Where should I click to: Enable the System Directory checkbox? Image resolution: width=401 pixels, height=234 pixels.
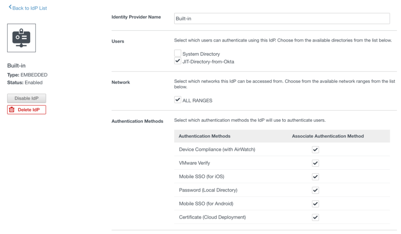click(x=179, y=54)
